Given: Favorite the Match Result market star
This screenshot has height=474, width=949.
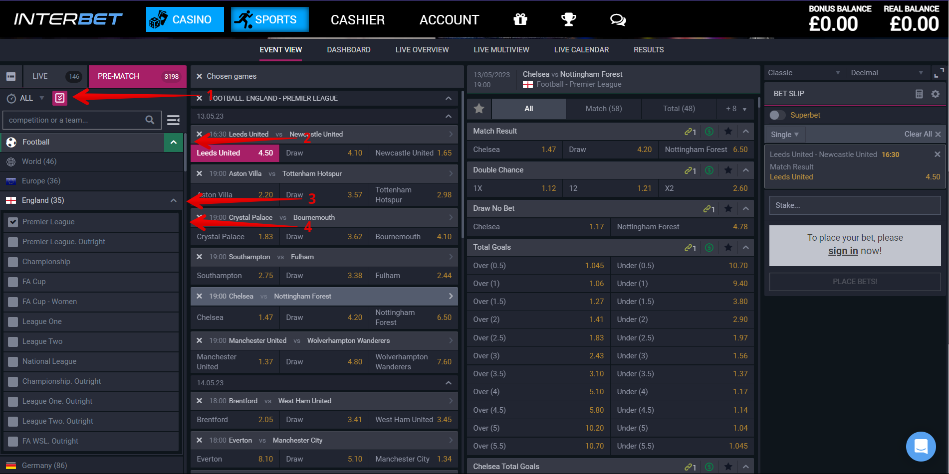Looking at the screenshot, I should click(x=728, y=131).
